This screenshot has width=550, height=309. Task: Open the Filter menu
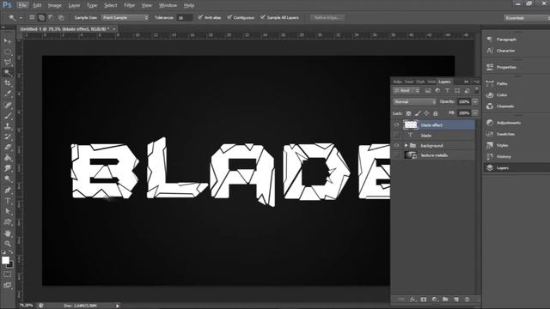(130, 5)
